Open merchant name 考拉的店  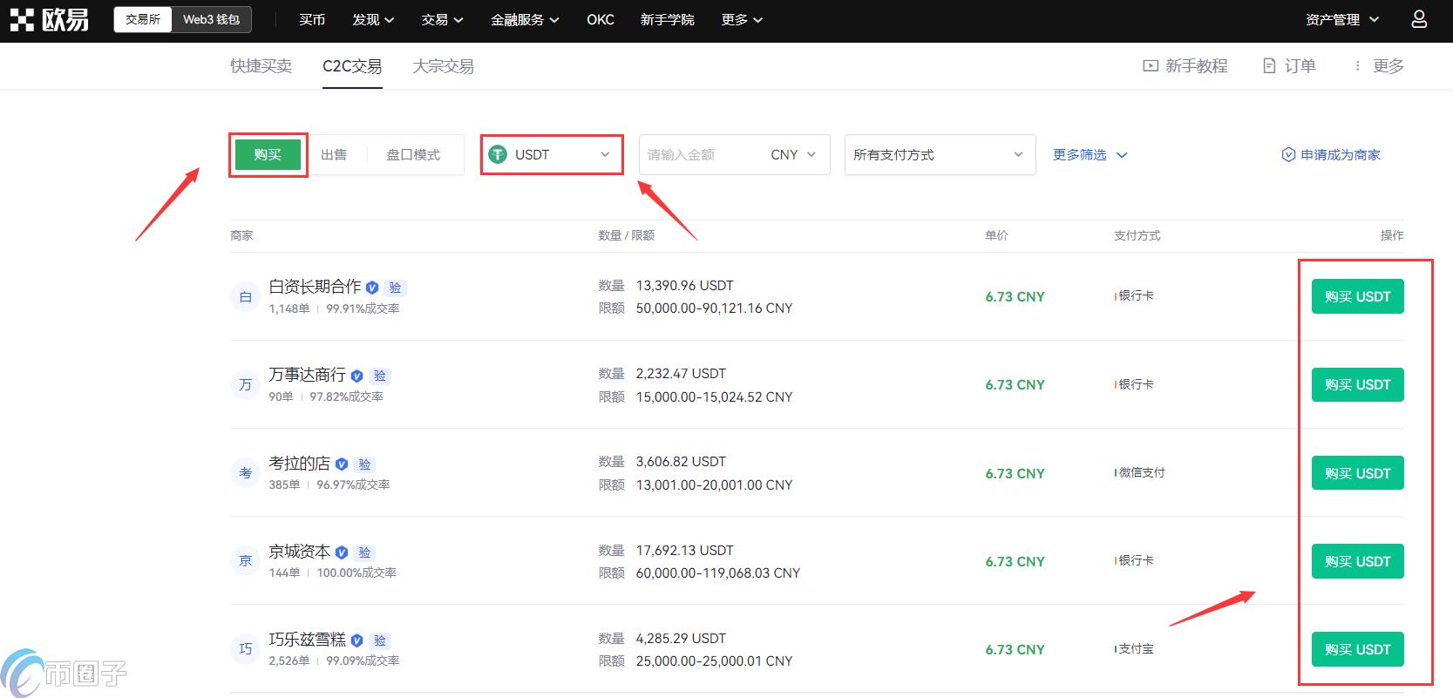(300, 464)
